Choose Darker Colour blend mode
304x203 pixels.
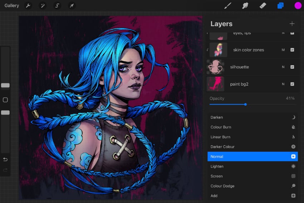pos(252,147)
